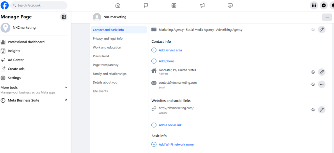This screenshot has width=334, height=153.
Task: Click the plus icon beside Add phone
Action: (154, 61)
